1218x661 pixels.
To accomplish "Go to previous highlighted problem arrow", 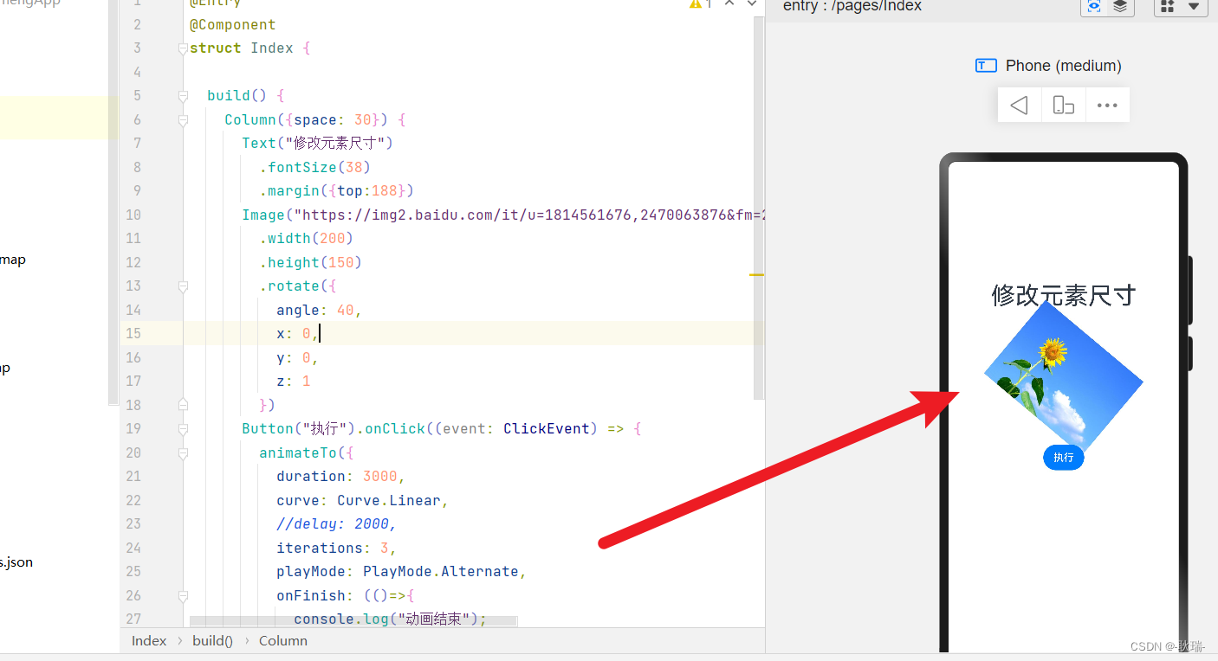I will [729, 3].
